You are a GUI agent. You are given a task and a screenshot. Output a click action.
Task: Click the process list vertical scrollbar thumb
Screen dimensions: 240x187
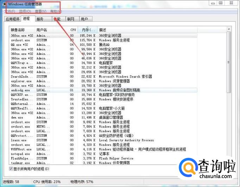[229, 62]
